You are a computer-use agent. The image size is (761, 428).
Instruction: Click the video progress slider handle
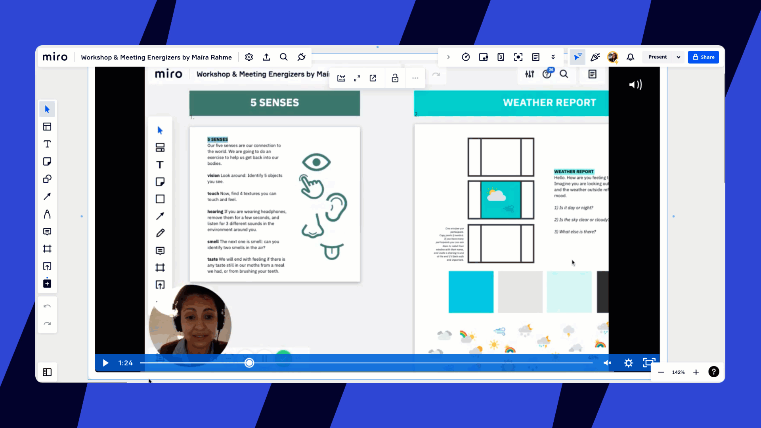click(x=249, y=363)
